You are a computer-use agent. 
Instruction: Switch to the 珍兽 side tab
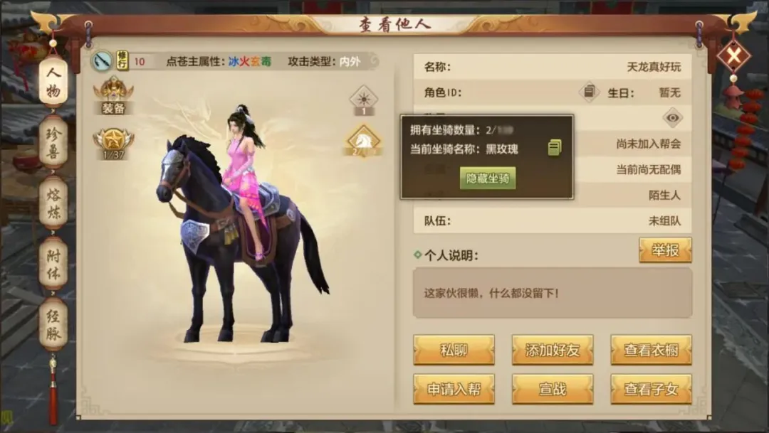tap(53, 142)
